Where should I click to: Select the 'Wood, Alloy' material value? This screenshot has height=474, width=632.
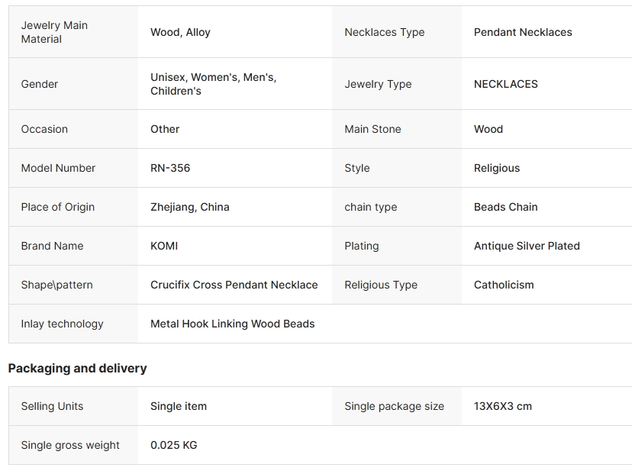pos(180,32)
